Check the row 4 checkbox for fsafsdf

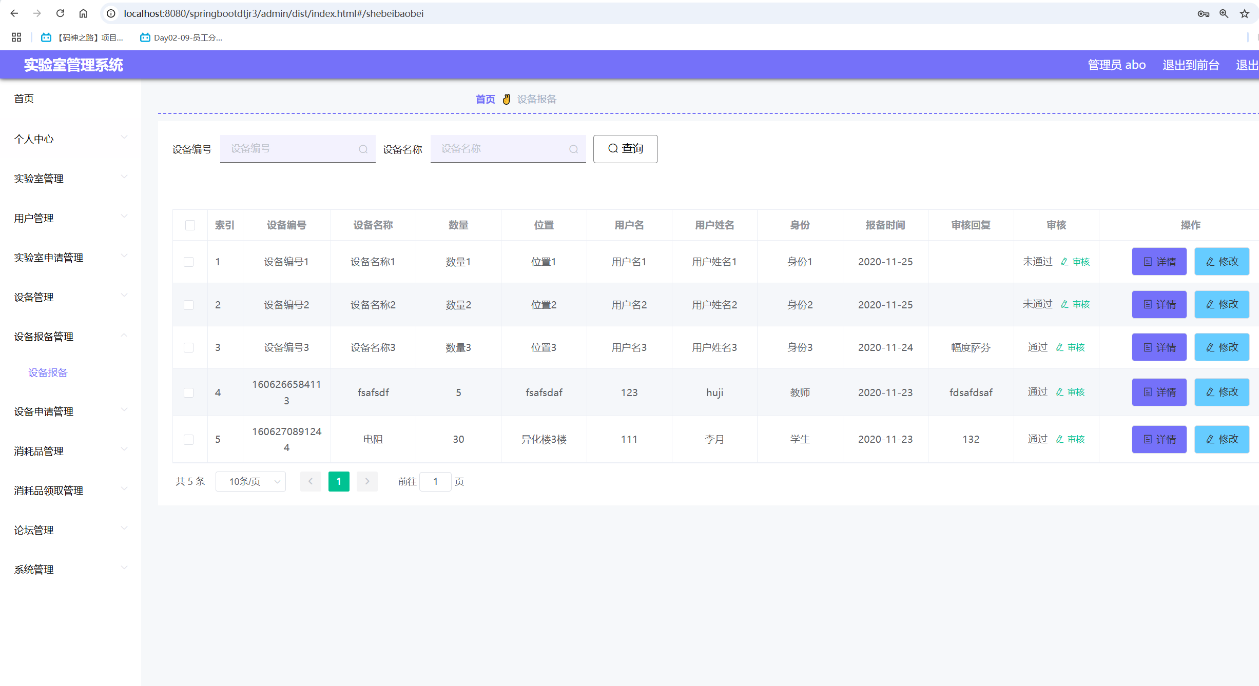click(189, 393)
